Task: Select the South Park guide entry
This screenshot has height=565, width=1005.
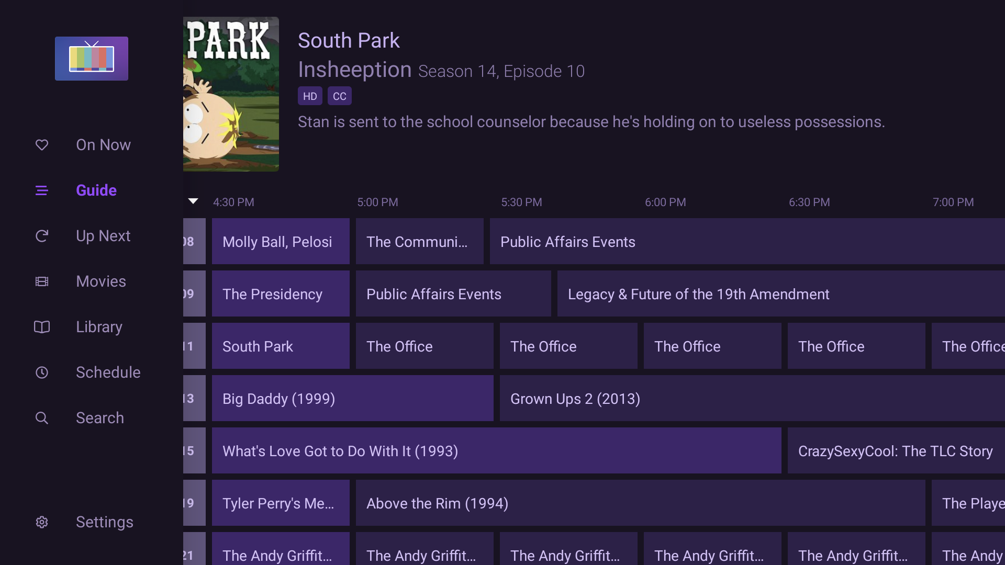Action: point(281,346)
